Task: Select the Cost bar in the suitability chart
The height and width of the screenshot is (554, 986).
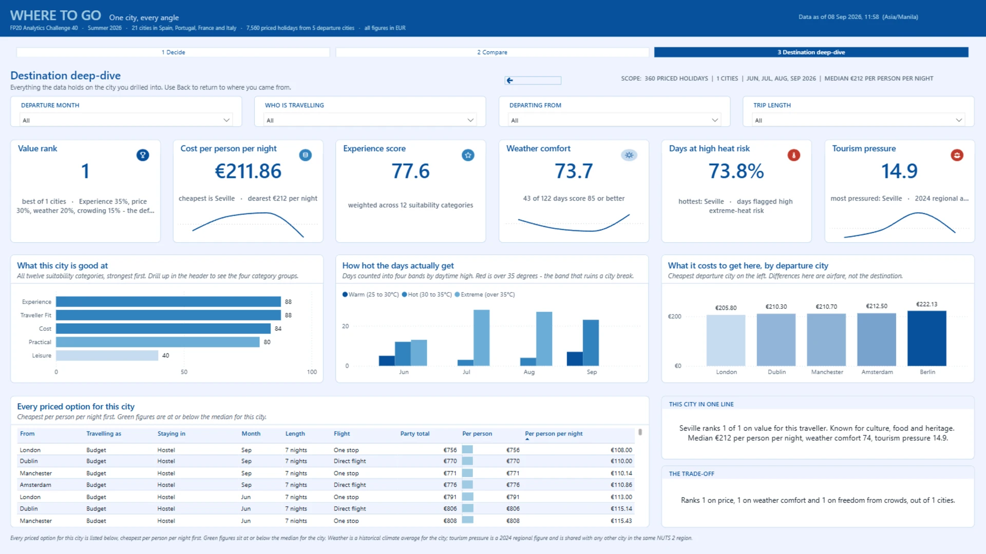Action: click(x=163, y=328)
